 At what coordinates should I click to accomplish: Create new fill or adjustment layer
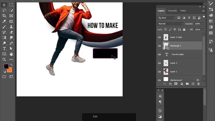[182, 84]
